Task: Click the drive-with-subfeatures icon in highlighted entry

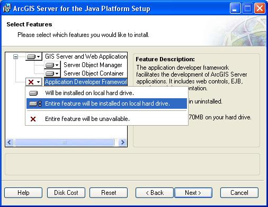Action: [x=35, y=103]
